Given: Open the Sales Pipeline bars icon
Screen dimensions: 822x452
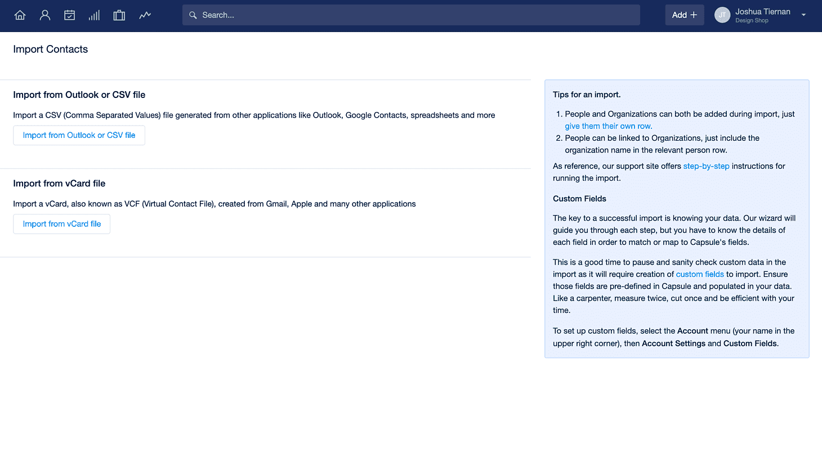Looking at the screenshot, I should [x=94, y=15].
